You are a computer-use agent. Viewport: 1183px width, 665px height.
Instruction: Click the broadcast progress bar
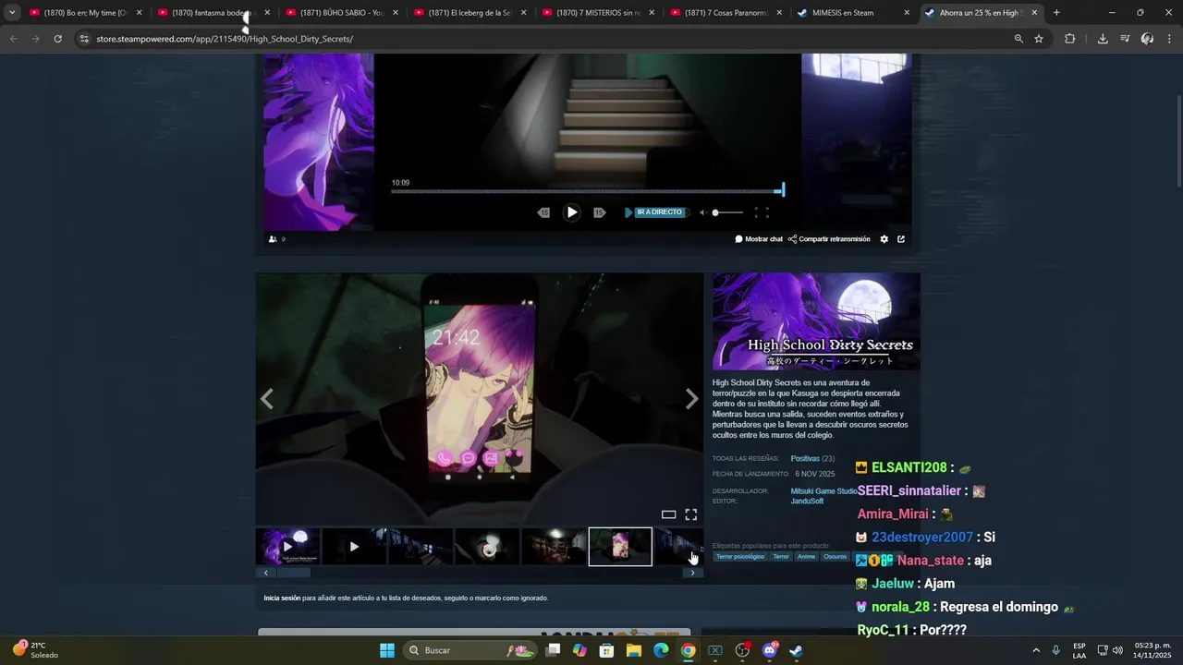[587, 191]
